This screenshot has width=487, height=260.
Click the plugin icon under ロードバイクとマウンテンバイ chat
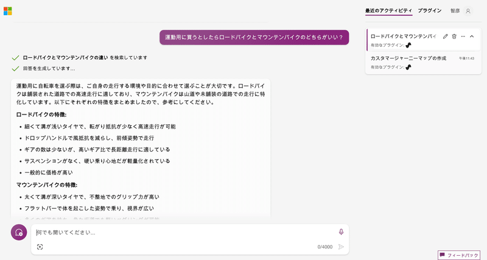tap(408, 45)
